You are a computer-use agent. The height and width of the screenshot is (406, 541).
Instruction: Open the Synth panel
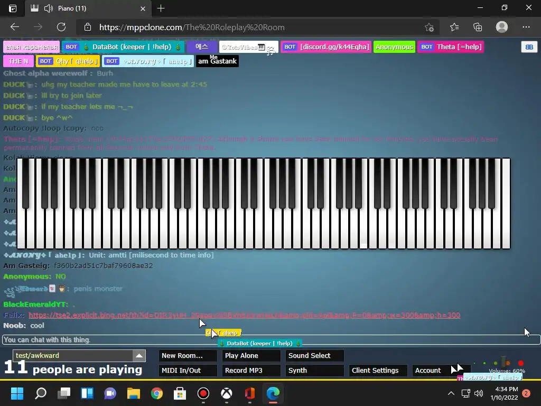[315, 371]
